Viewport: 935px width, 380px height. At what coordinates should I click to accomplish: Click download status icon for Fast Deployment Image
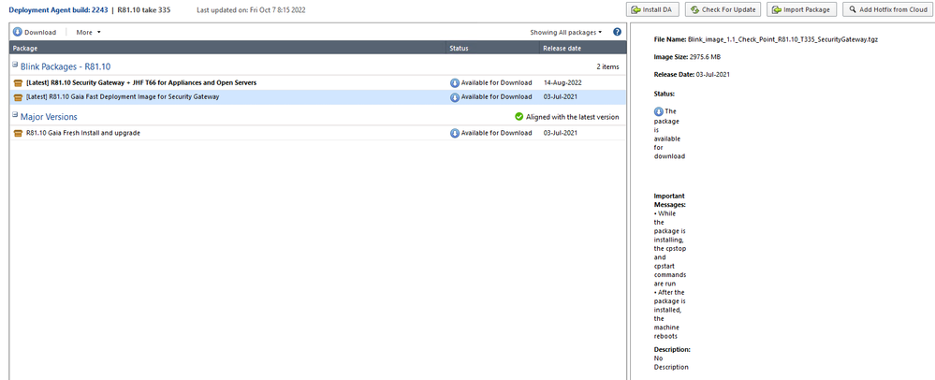455,96
